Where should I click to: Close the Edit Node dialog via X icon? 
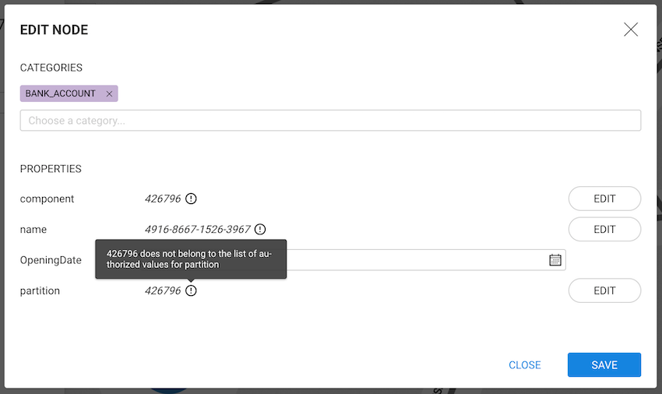pyautogui.click(x=631, y=30)
